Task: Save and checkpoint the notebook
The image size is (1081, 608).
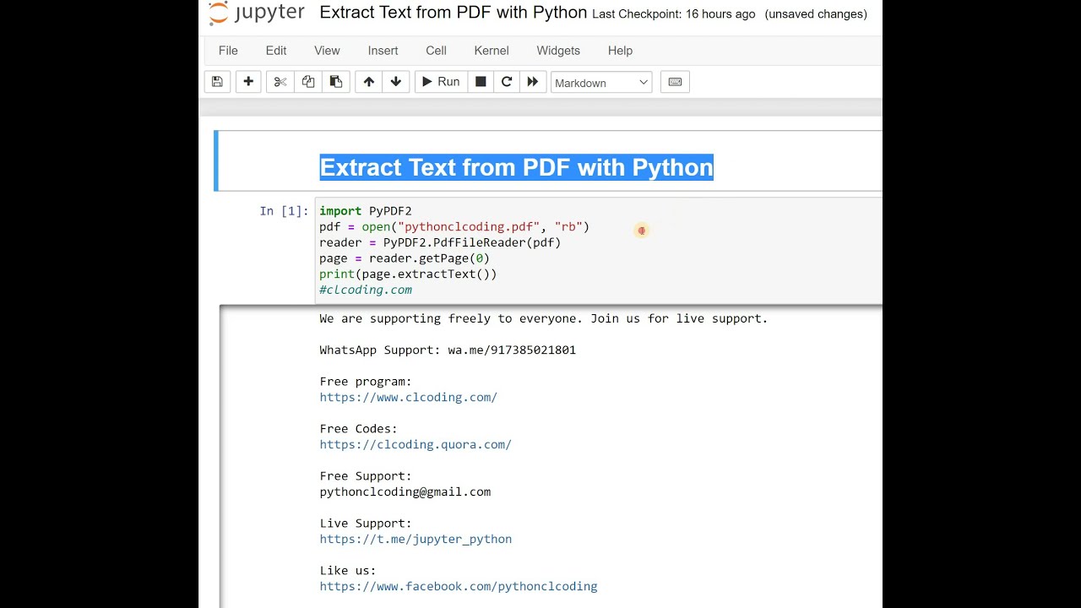Action: 217,82
